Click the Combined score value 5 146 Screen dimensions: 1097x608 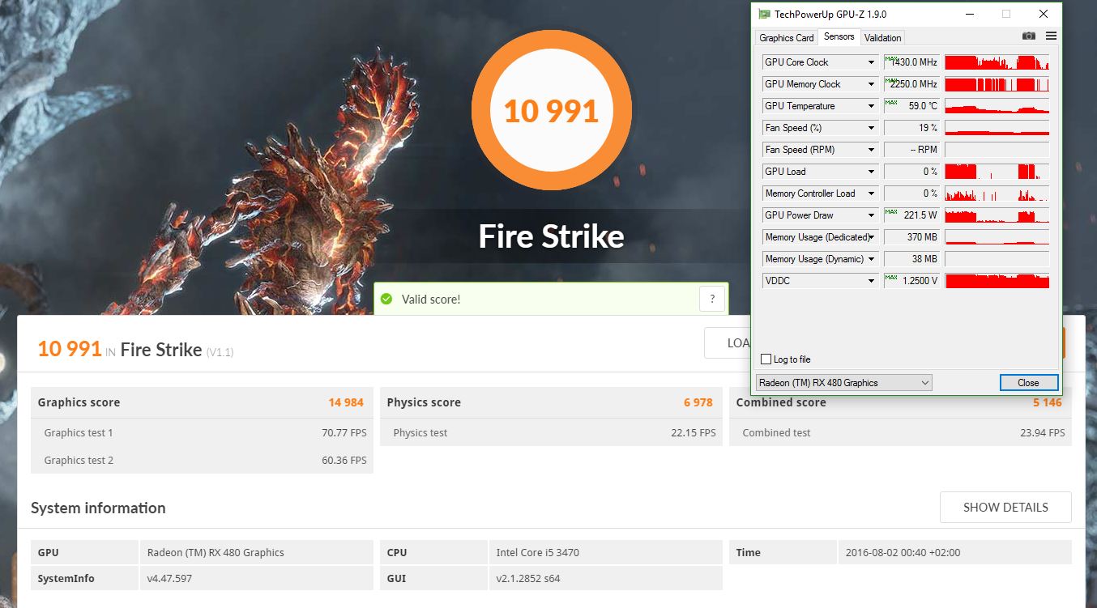click(x=1047, y=402)
